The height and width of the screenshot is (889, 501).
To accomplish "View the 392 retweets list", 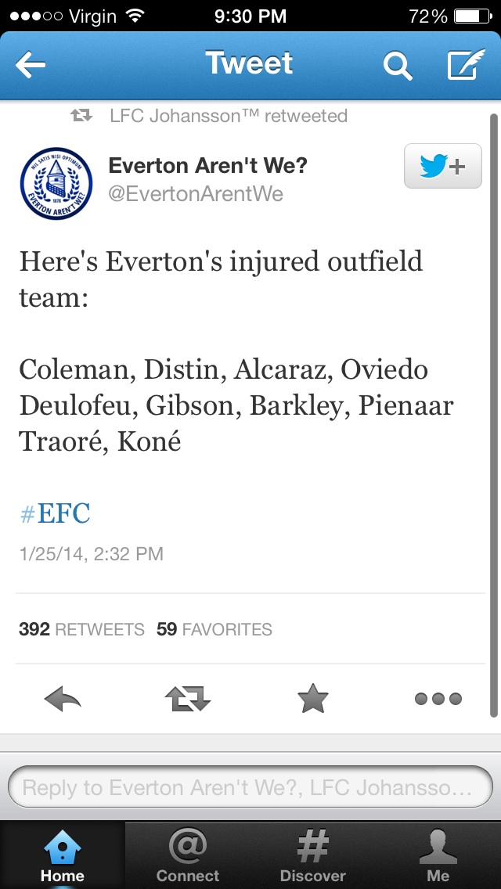I will [81, 629].
